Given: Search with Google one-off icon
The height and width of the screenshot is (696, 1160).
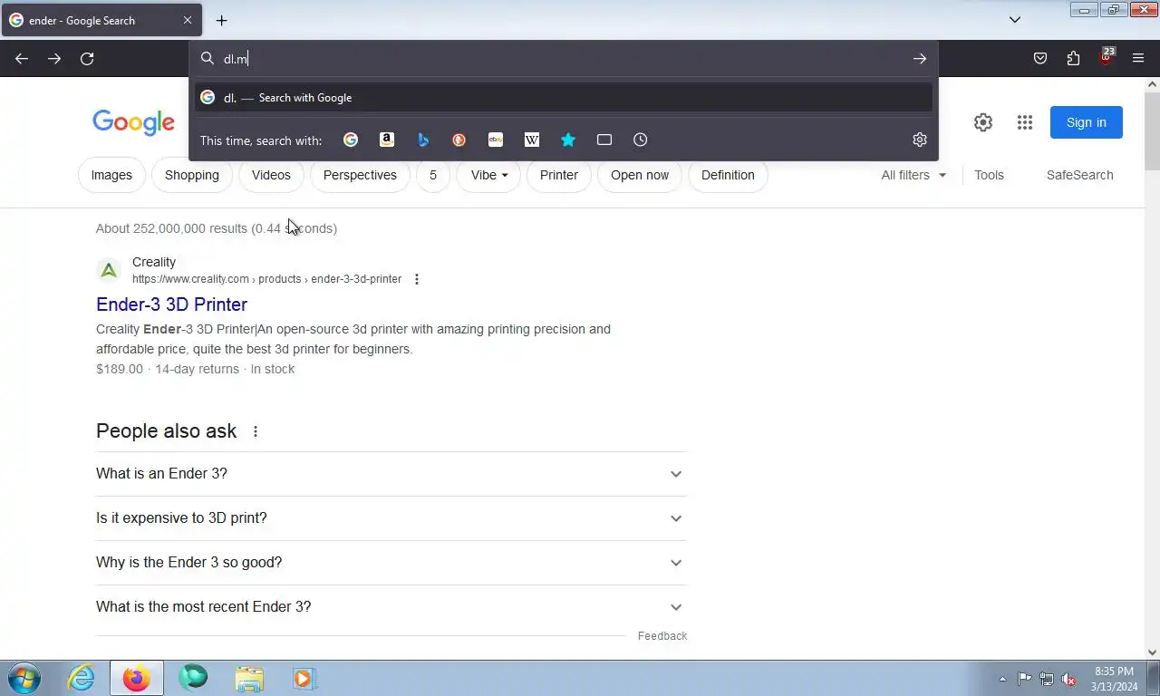Looking at the screenshot, I should 351,140.
